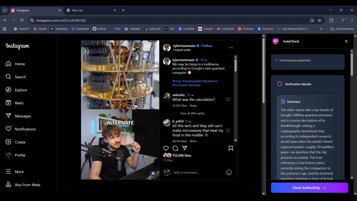Like the reel with heart icon

166,148
